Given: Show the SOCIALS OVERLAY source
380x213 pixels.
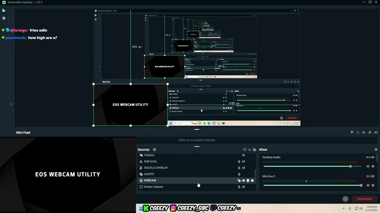Looking at the screenshot, I should coord(243,168).
